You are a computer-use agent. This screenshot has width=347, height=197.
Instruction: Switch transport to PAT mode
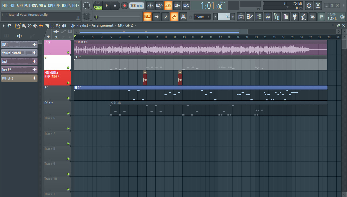pyautogui.click(x=98, y=3)
